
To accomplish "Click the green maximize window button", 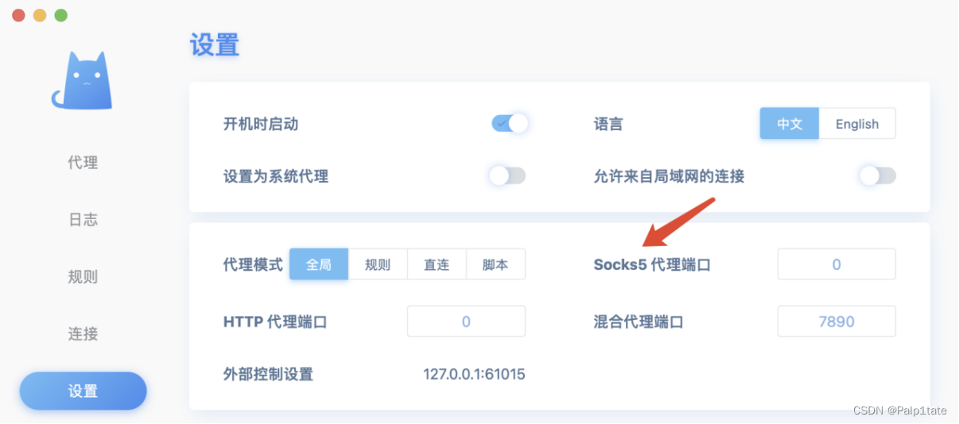I will (61, 15).
